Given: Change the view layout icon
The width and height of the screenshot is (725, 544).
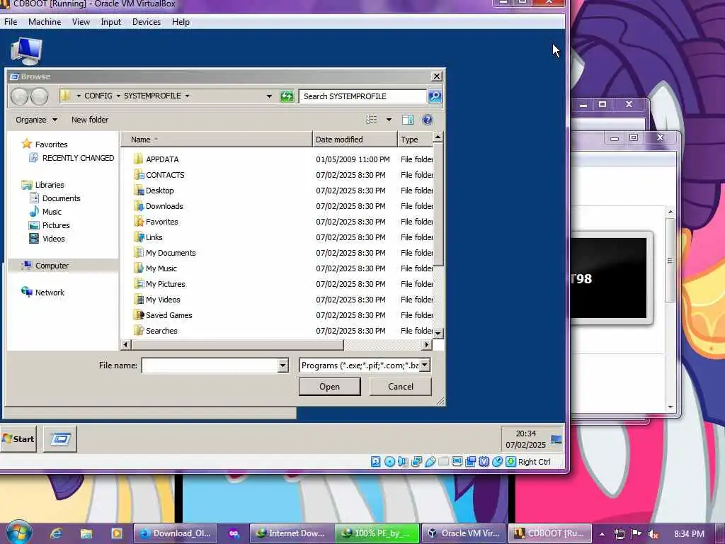Looking at the screenshot, I should click(371, 120).
